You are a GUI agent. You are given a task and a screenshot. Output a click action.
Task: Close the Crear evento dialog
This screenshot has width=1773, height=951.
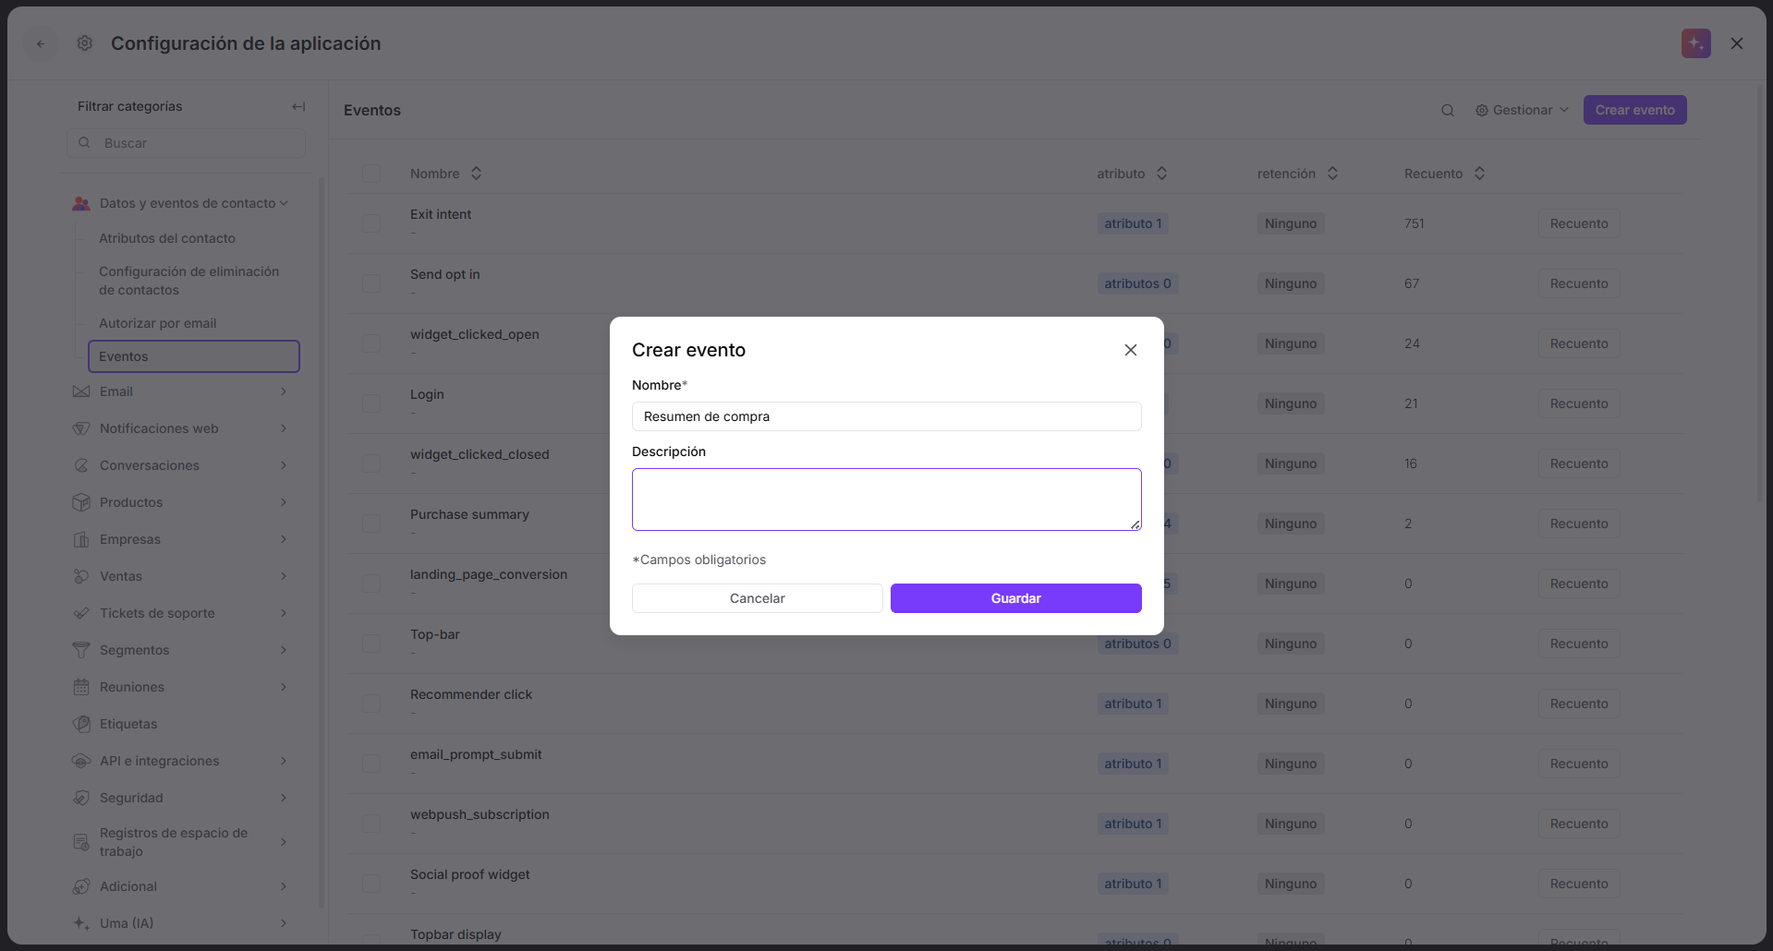pyautogui.click(x=1130, y=350)
